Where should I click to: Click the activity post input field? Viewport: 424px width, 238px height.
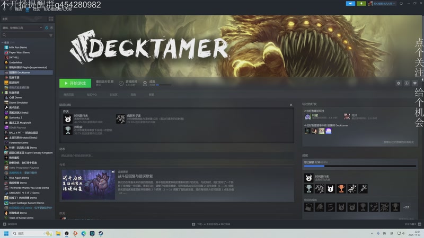[x=176, y=155]
